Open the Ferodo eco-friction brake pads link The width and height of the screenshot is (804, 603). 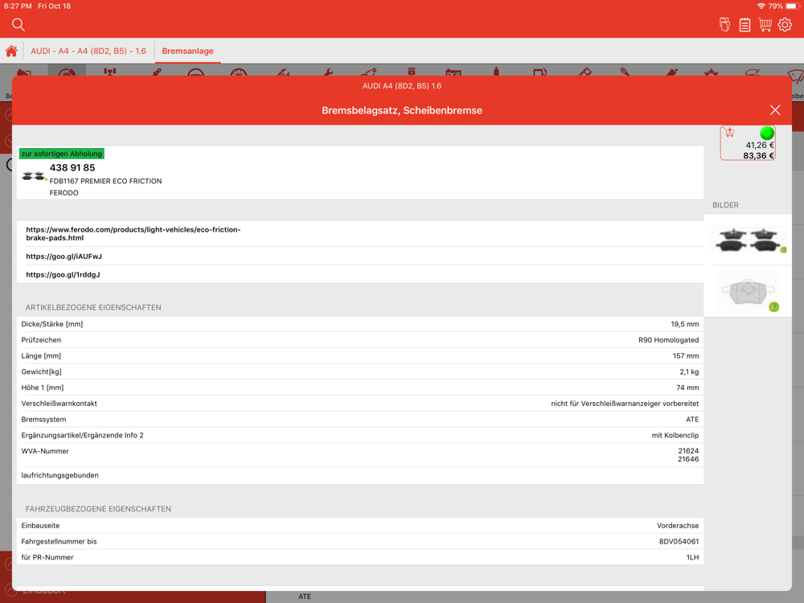coord(133,234)
